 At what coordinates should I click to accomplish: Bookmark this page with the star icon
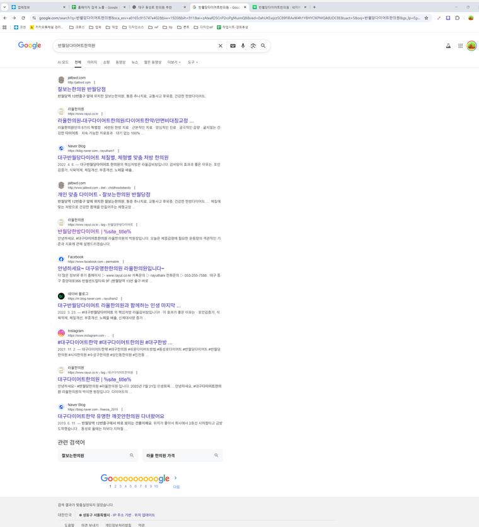(x=426, y=18)
